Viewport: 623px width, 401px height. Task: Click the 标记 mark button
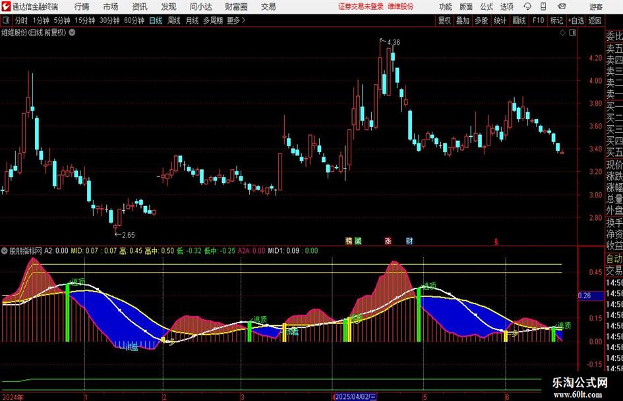pos(556,20)
